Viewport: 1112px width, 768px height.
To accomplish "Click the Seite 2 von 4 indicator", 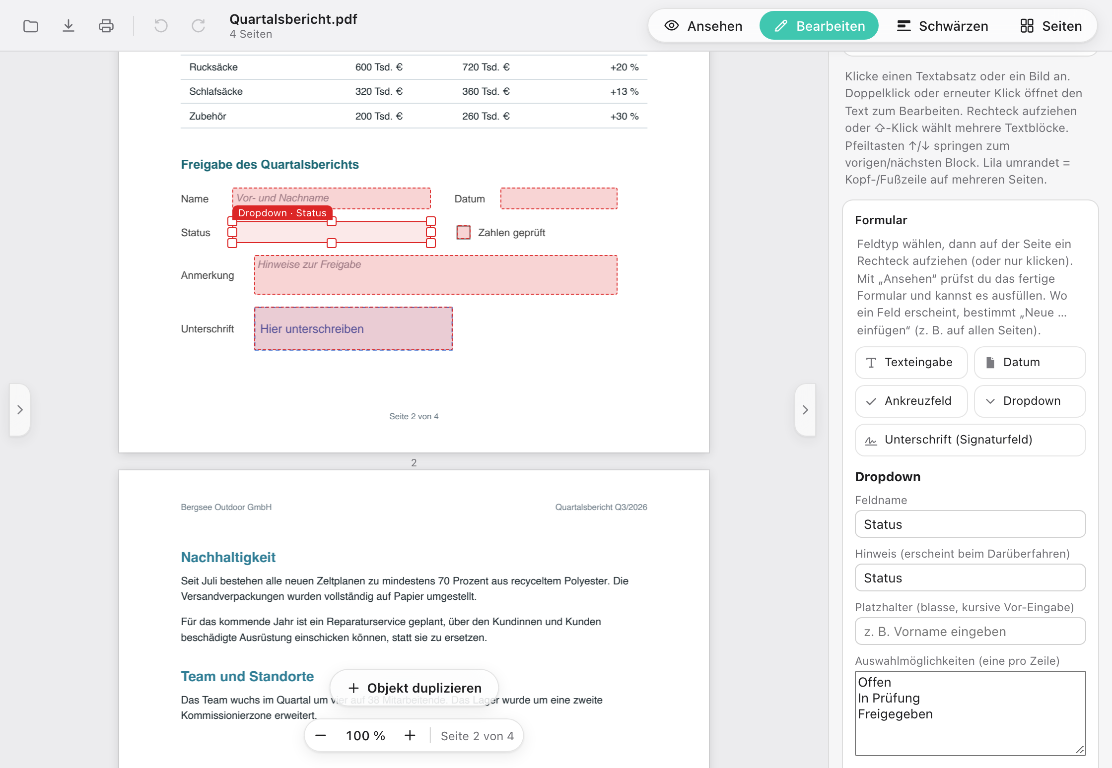I will tap(477, 736).
